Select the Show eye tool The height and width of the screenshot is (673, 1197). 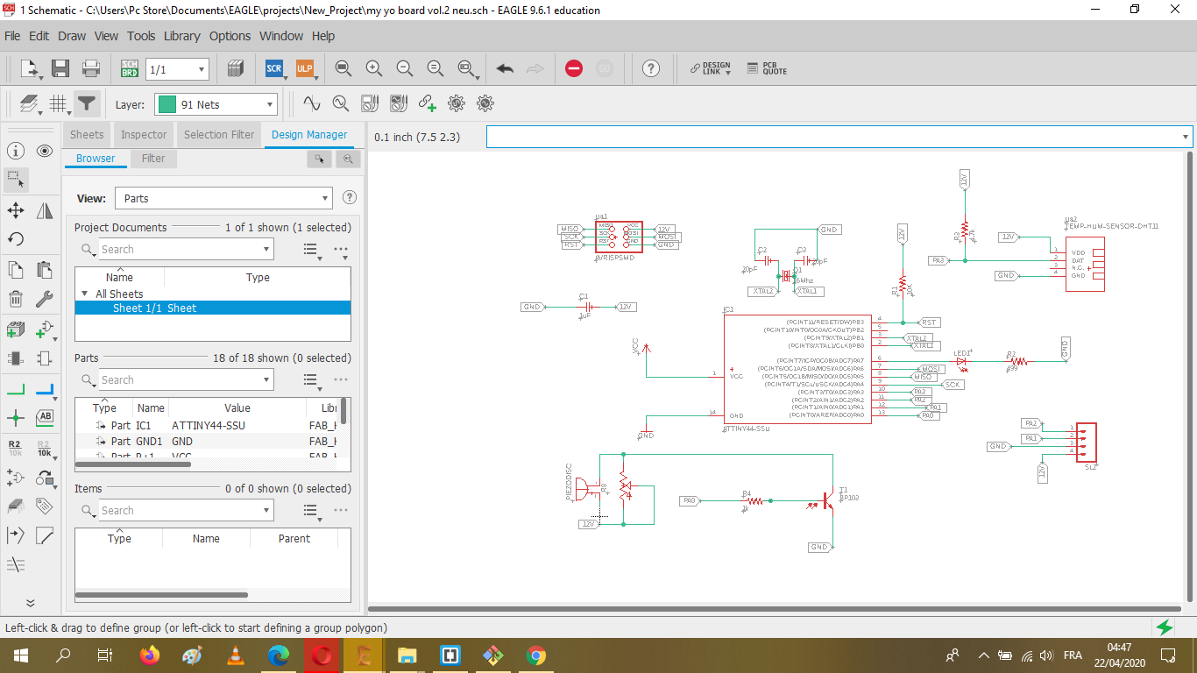coord(45,151)
